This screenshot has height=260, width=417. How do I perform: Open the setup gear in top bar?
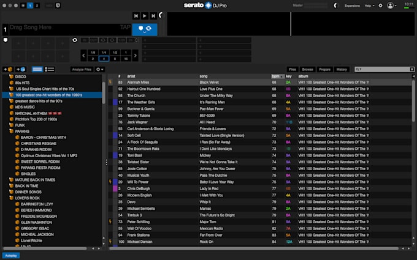380,6
